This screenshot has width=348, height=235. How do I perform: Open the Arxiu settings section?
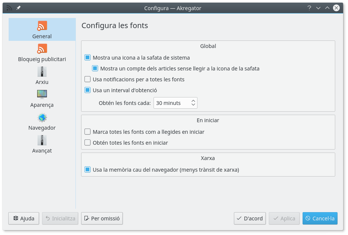42,76
